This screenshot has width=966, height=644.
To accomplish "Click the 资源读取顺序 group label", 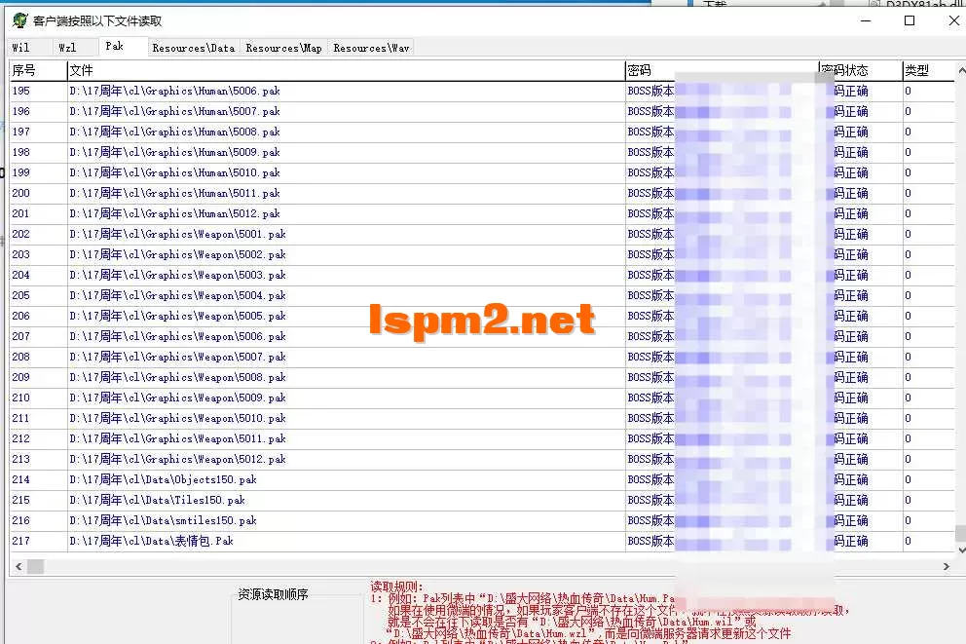I will (x=273, y=594).
